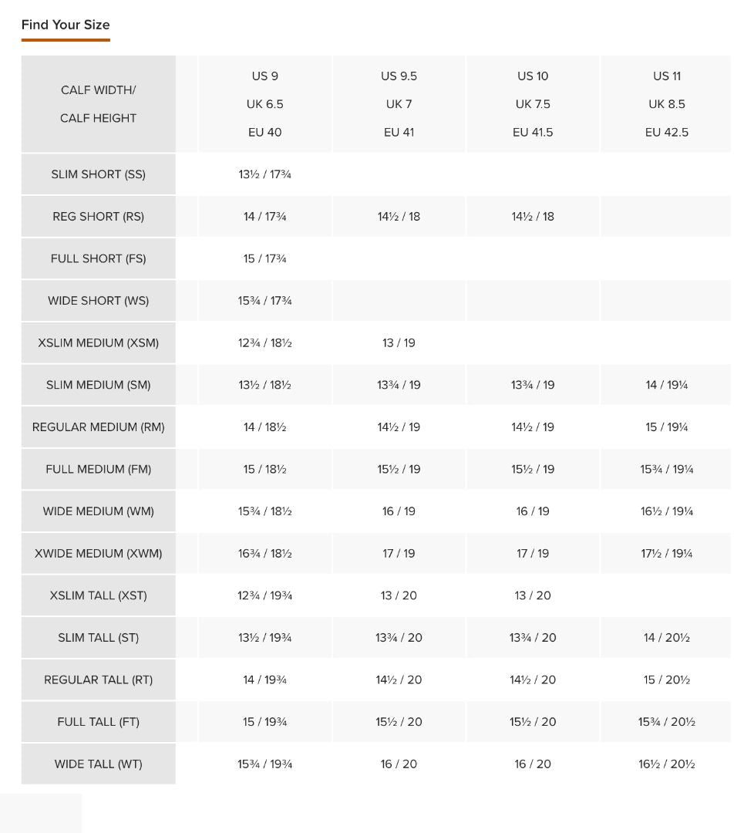
Task: Click Wide Tall US 9.5 cell 16 / 20
Action: click(399, 764)
